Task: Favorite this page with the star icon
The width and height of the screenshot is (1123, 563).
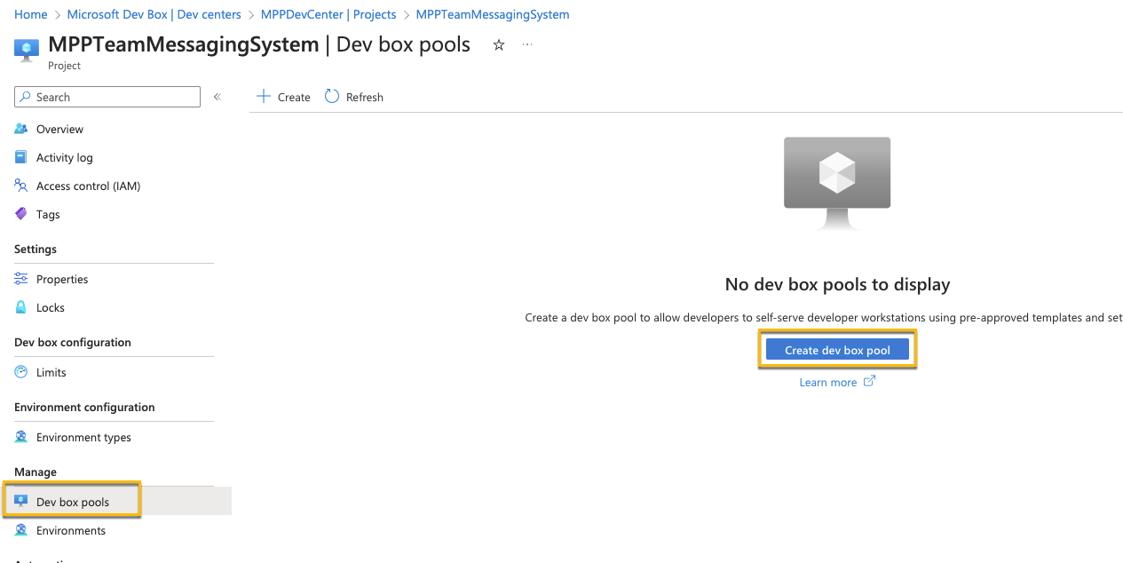Action: (499, 44)
